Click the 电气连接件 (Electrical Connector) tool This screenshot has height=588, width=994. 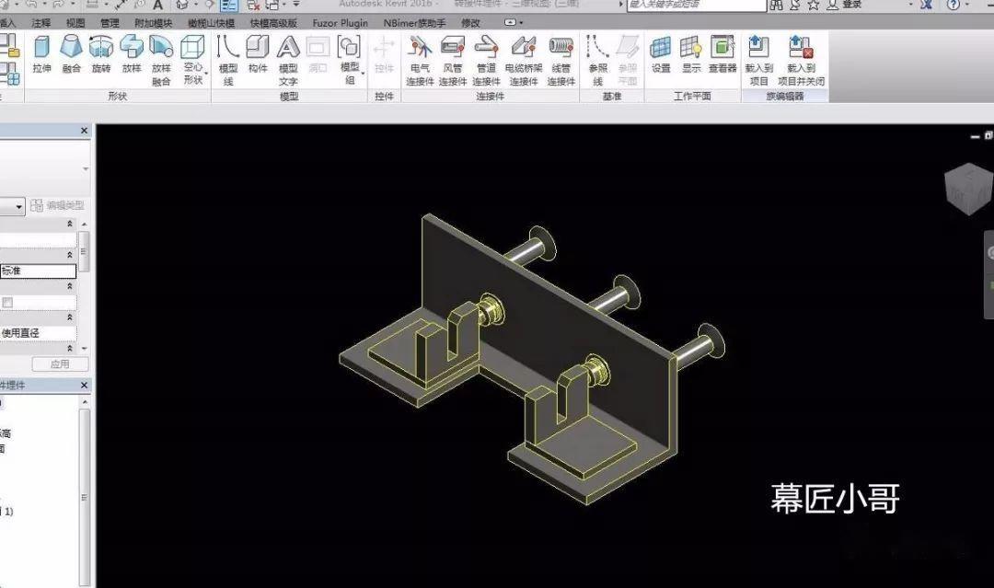420,61
